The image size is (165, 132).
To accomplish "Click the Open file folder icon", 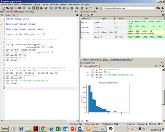I will [x=8, y=8].
